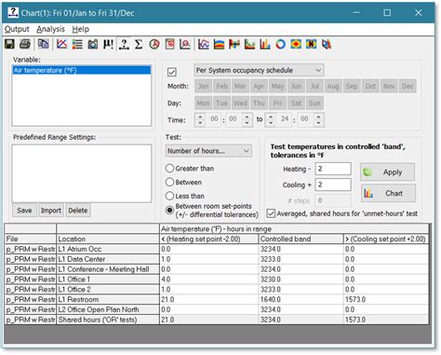Toggle the occupancy schedule checkbox
The image size is (441, 355).
point(172,72)
